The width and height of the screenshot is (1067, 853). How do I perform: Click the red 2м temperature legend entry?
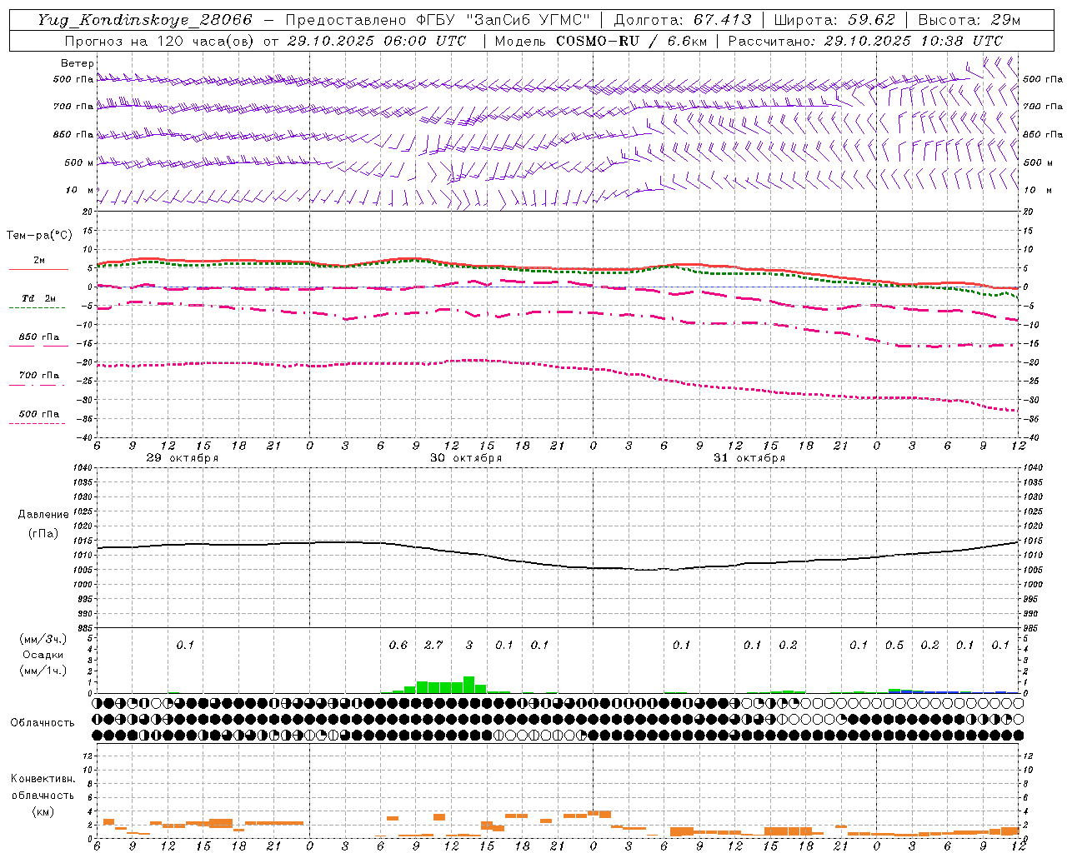(38, 263)
